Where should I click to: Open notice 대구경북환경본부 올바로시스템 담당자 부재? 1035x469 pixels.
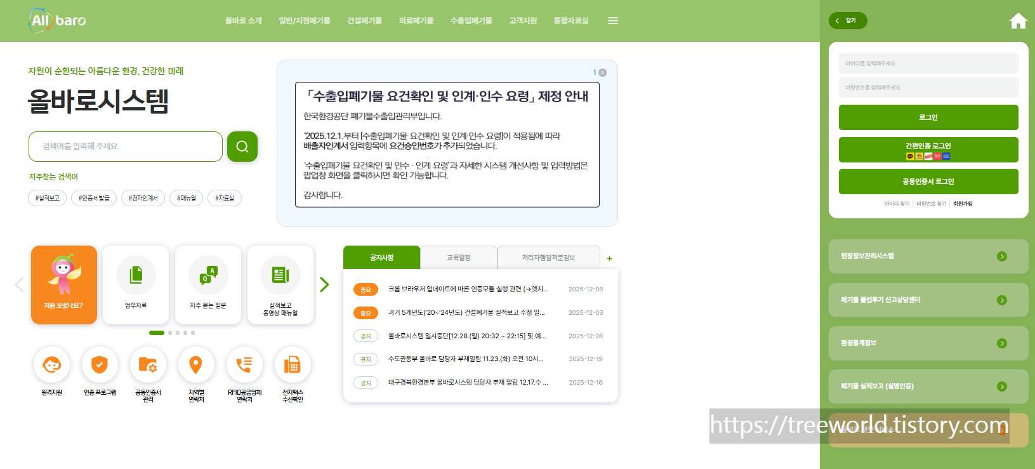(x=468, y=383)
